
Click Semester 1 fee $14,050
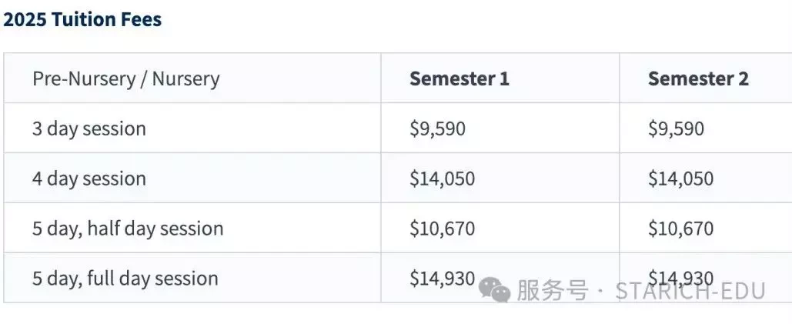point(442,179)
